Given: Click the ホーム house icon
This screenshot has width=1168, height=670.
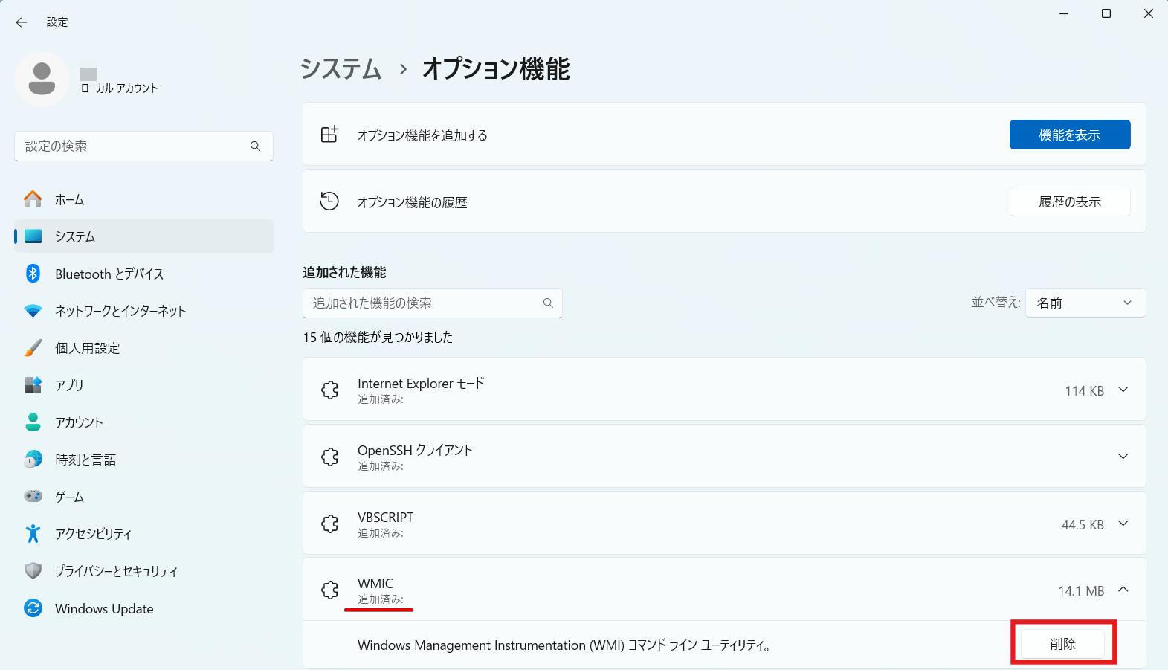Looking at the screenshot, I should point(33,199).
